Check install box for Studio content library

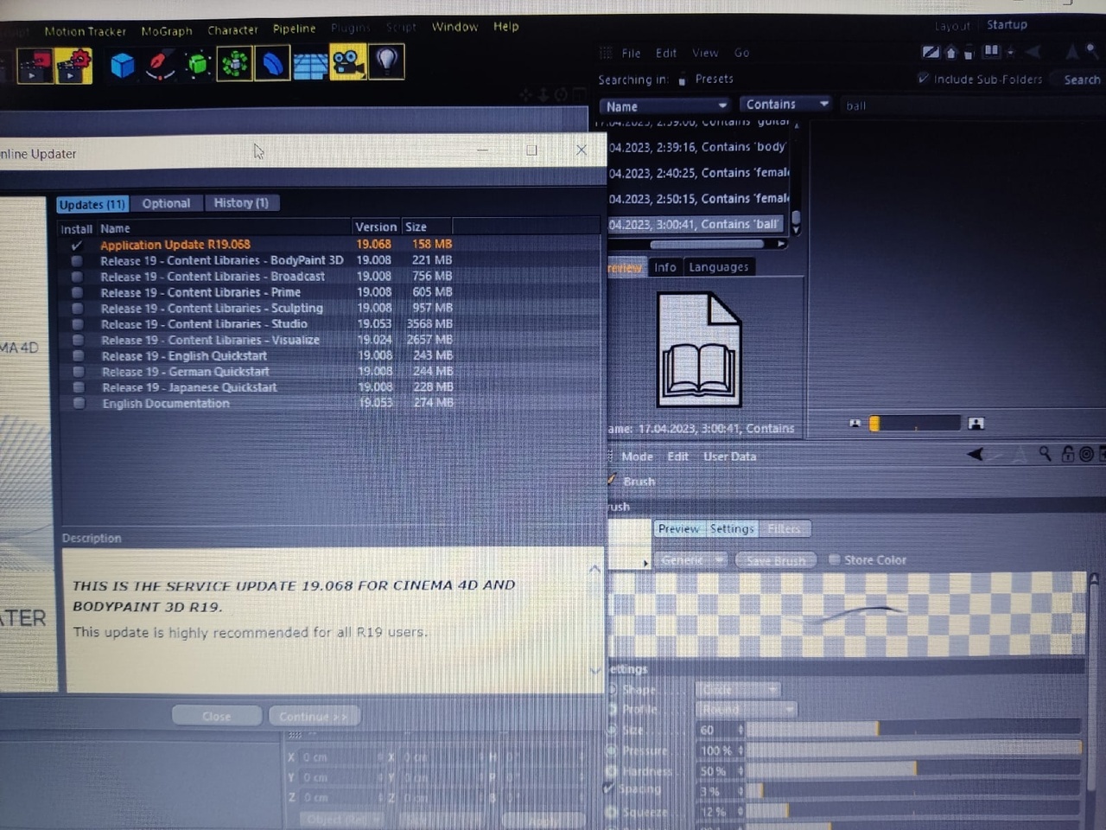[78, 324]
